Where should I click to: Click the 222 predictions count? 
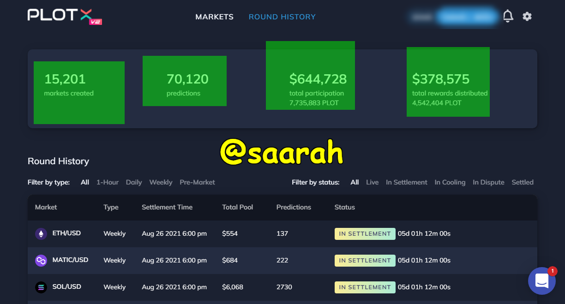coord(282,261)
